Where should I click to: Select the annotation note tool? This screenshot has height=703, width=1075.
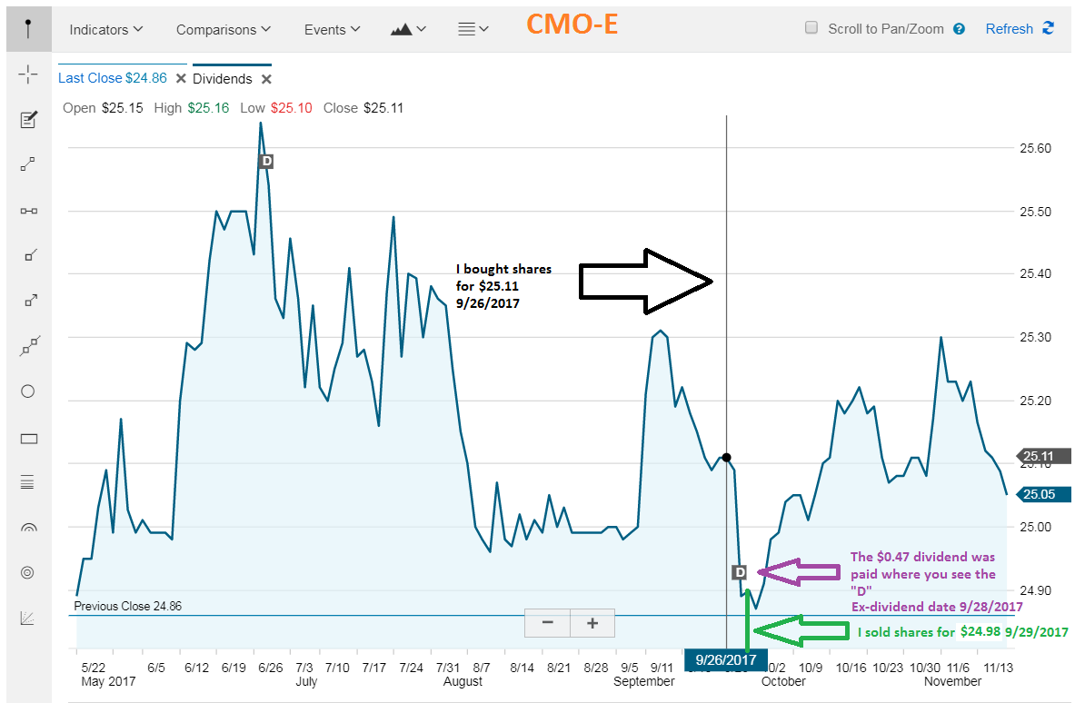28,120
